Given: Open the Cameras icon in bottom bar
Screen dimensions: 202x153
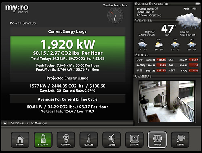Looking at the screenshot, I should coord(135,140).
